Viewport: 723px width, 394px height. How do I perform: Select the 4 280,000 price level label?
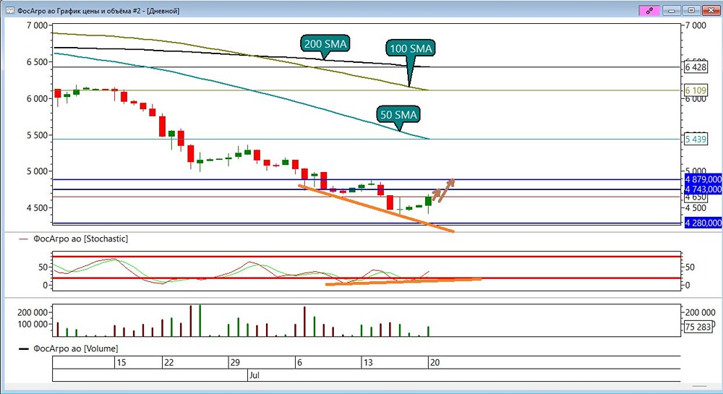[703, 223]
